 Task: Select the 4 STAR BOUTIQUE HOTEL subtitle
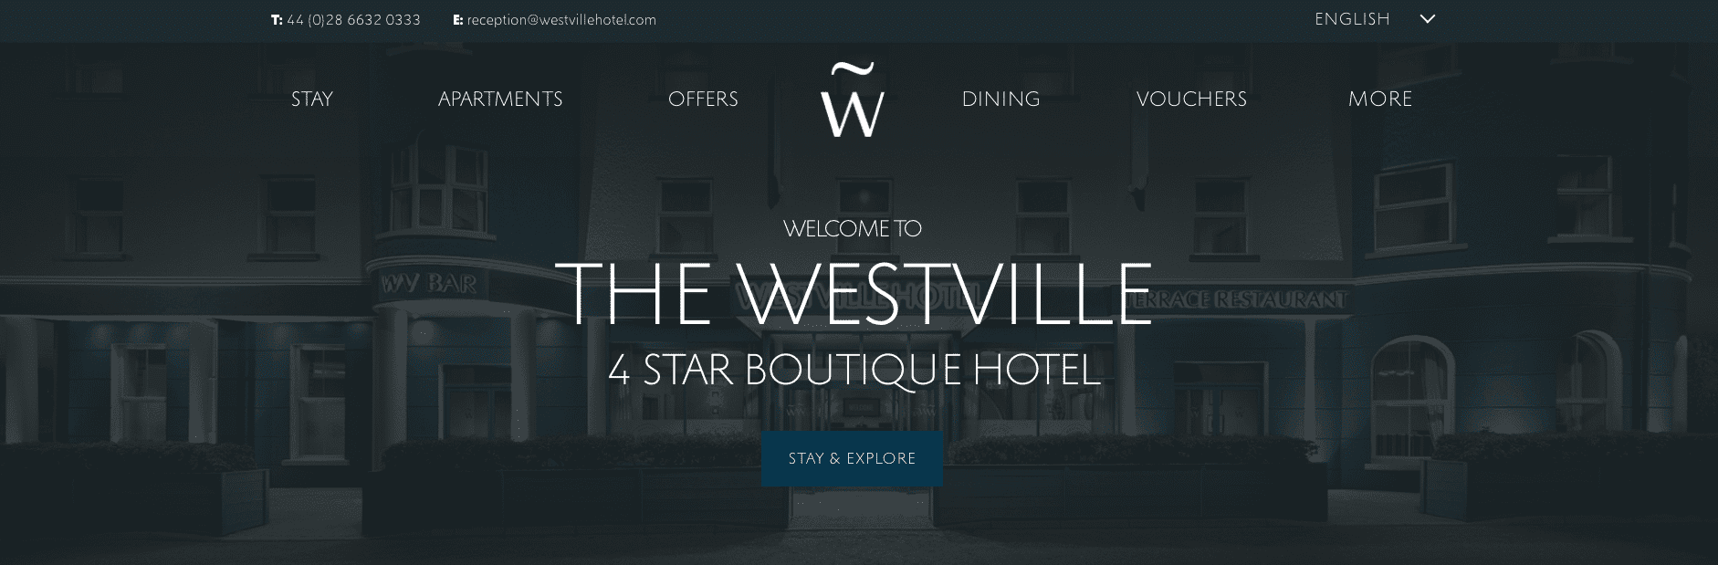click(x=854, y=370)
